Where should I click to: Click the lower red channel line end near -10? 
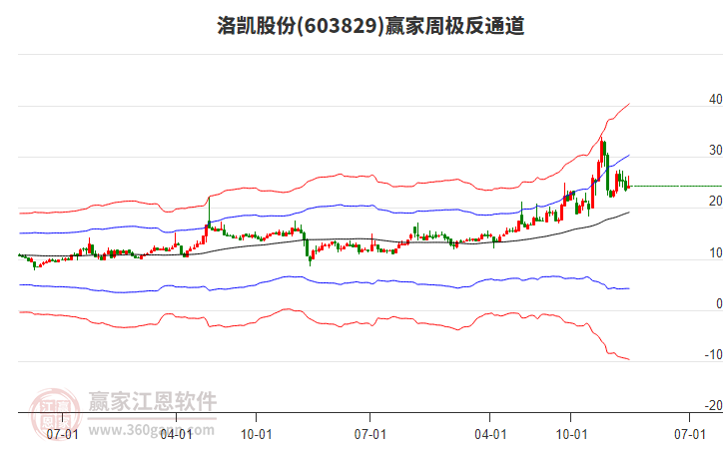628,359
